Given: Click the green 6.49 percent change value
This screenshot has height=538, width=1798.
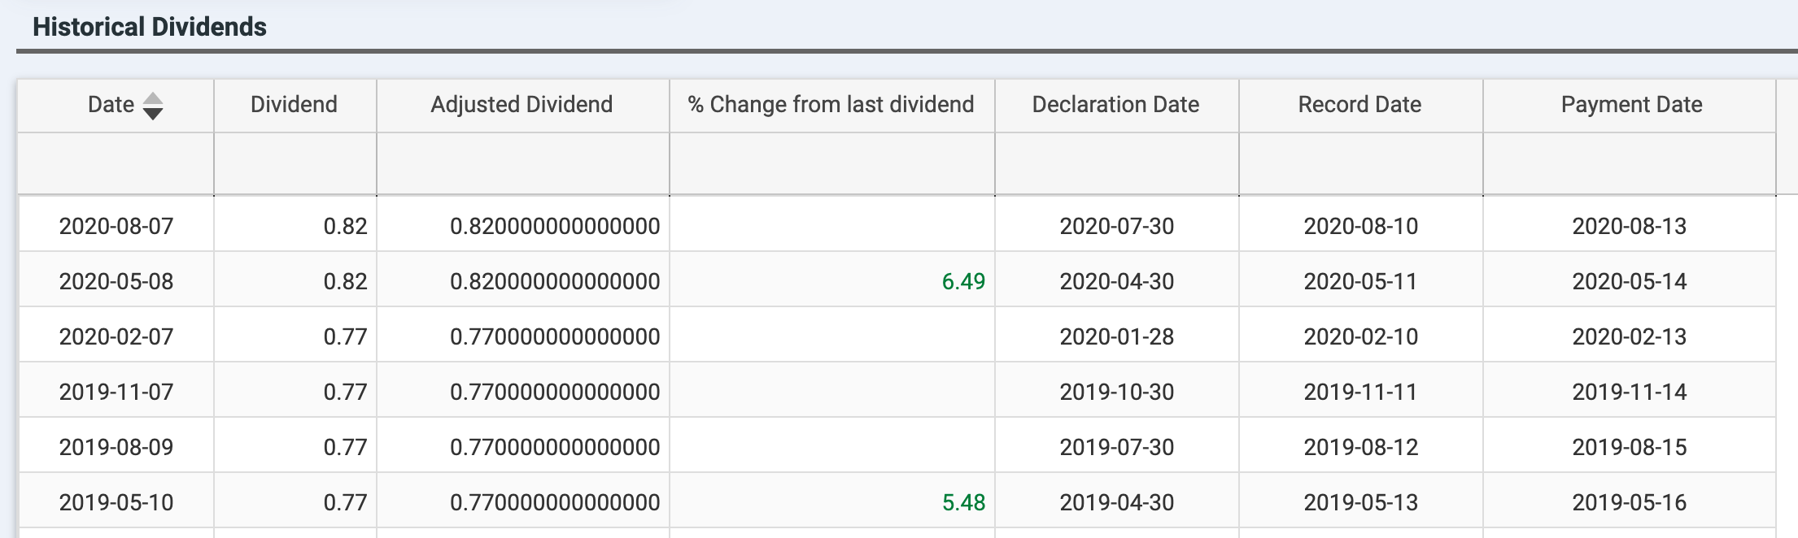Looking at the screenshot, I should (963, 281).
